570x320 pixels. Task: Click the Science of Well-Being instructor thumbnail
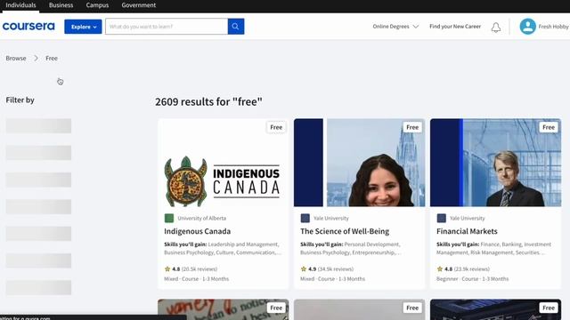[x=359, y=163]
